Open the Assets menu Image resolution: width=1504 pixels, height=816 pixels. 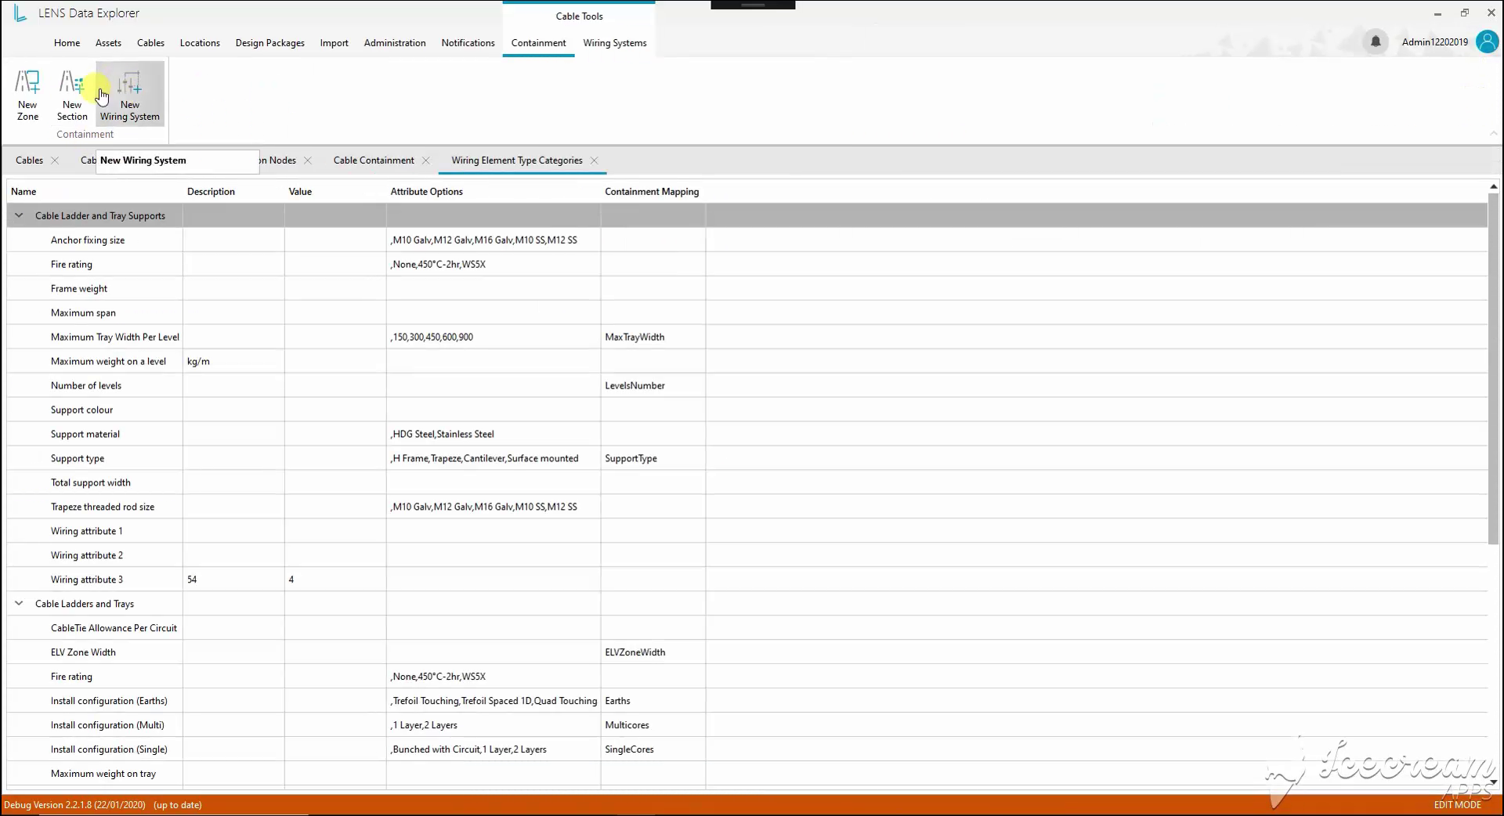(x=108, y=43)
